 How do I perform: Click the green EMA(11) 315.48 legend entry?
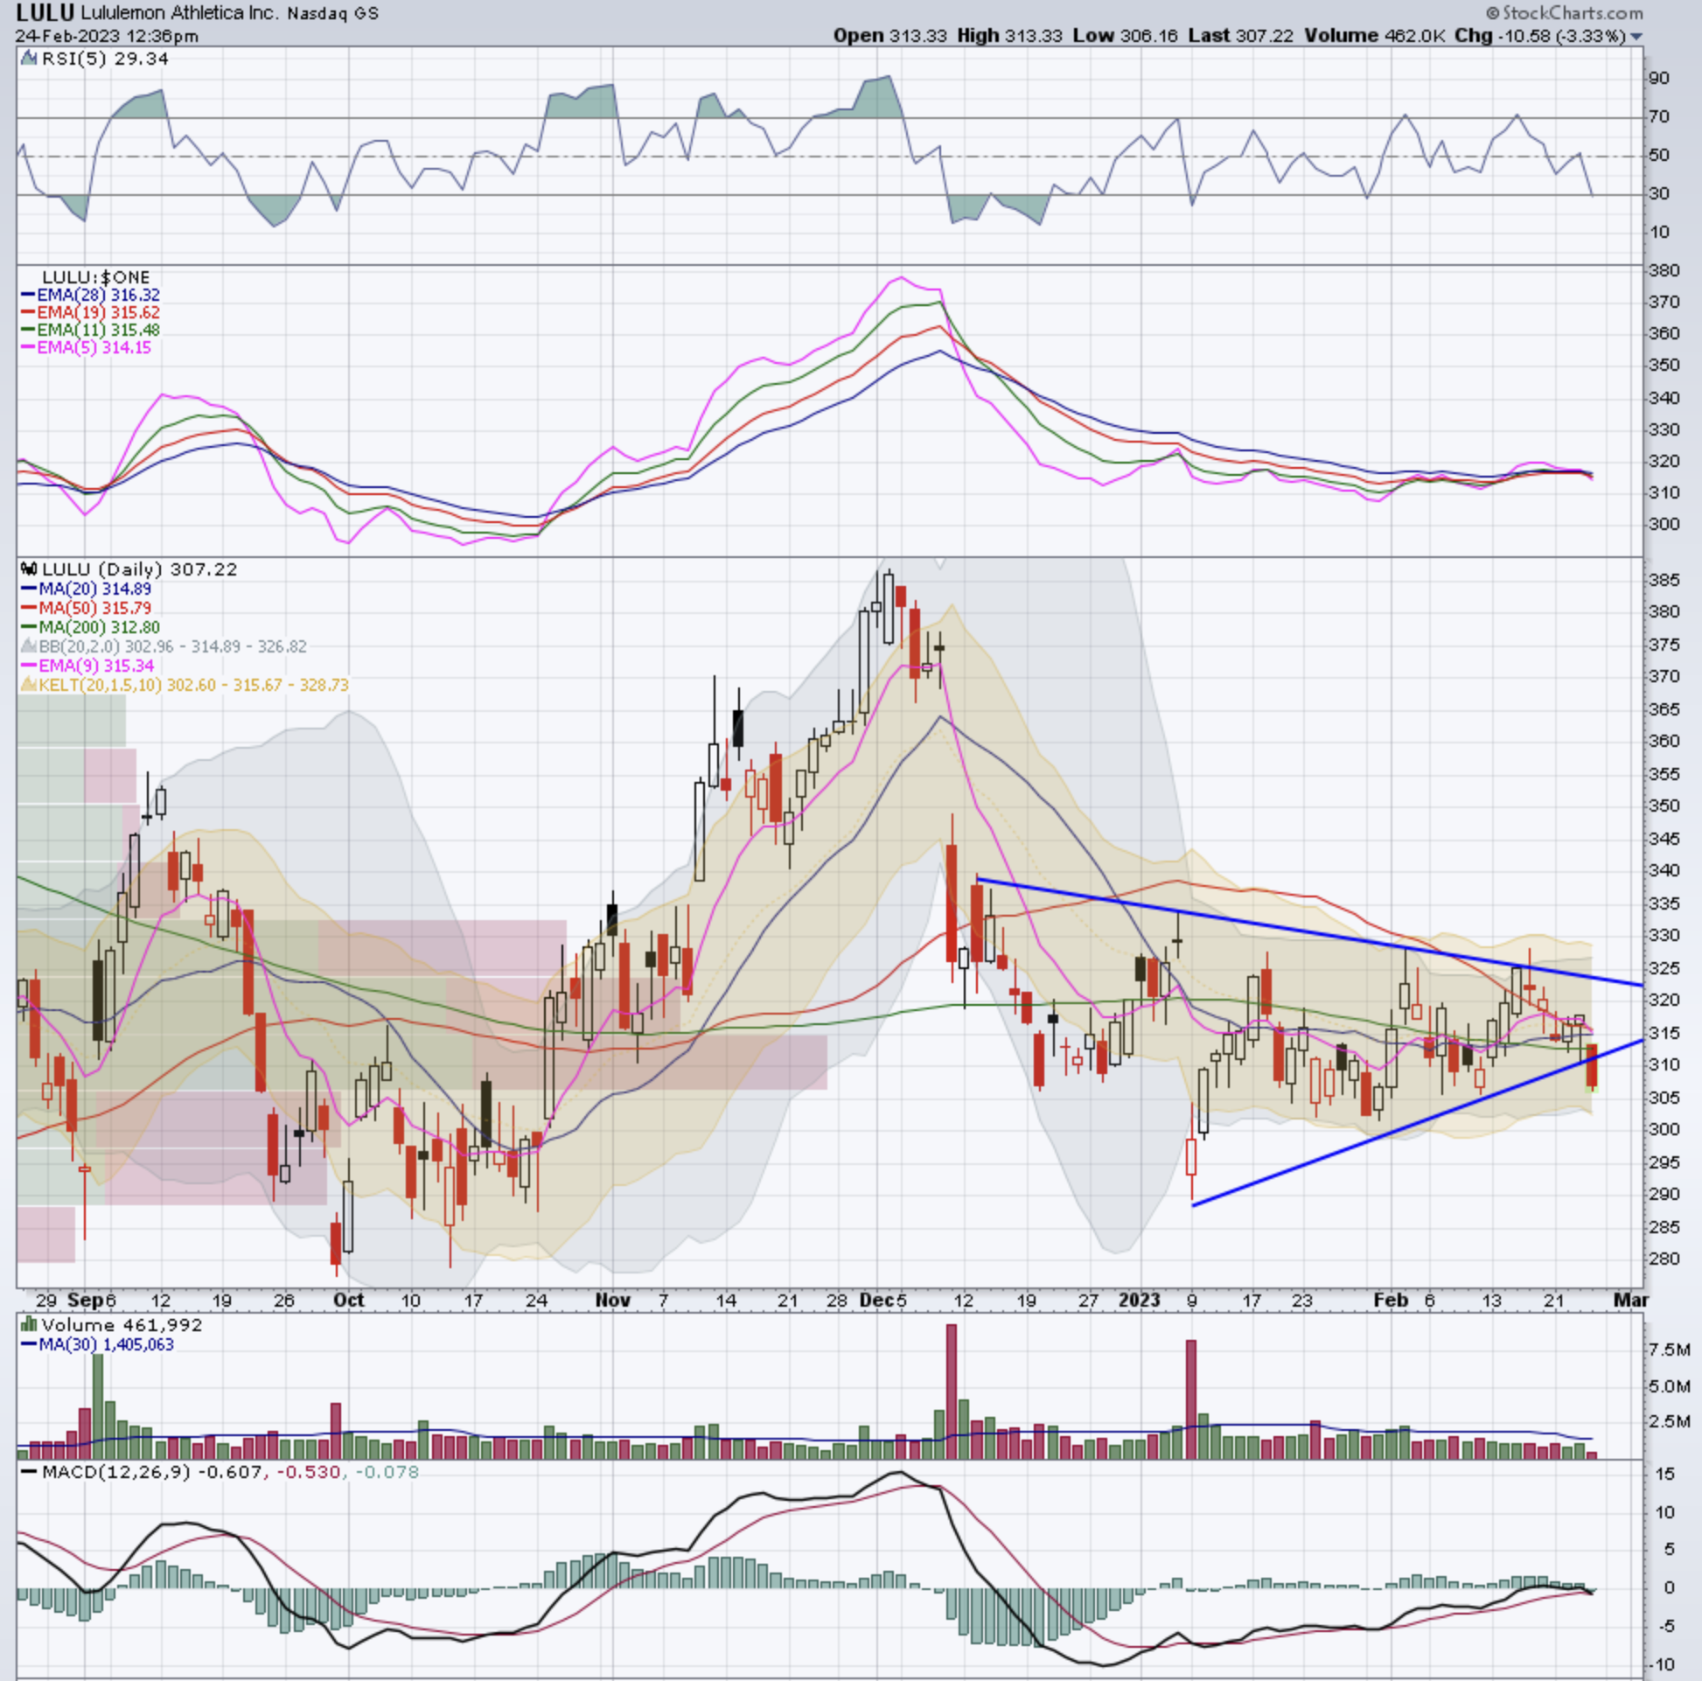(90, 331)
